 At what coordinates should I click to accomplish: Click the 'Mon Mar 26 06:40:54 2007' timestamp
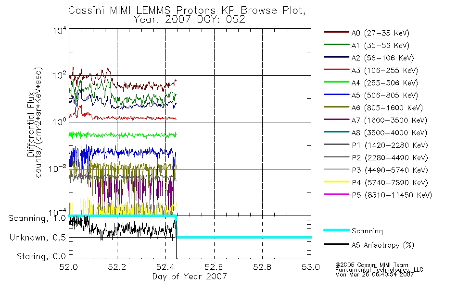coord(374,275)
